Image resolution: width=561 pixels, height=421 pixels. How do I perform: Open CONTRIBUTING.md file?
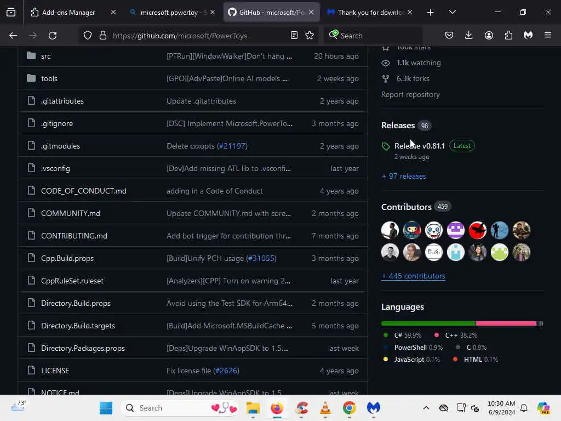click(74, 236)
